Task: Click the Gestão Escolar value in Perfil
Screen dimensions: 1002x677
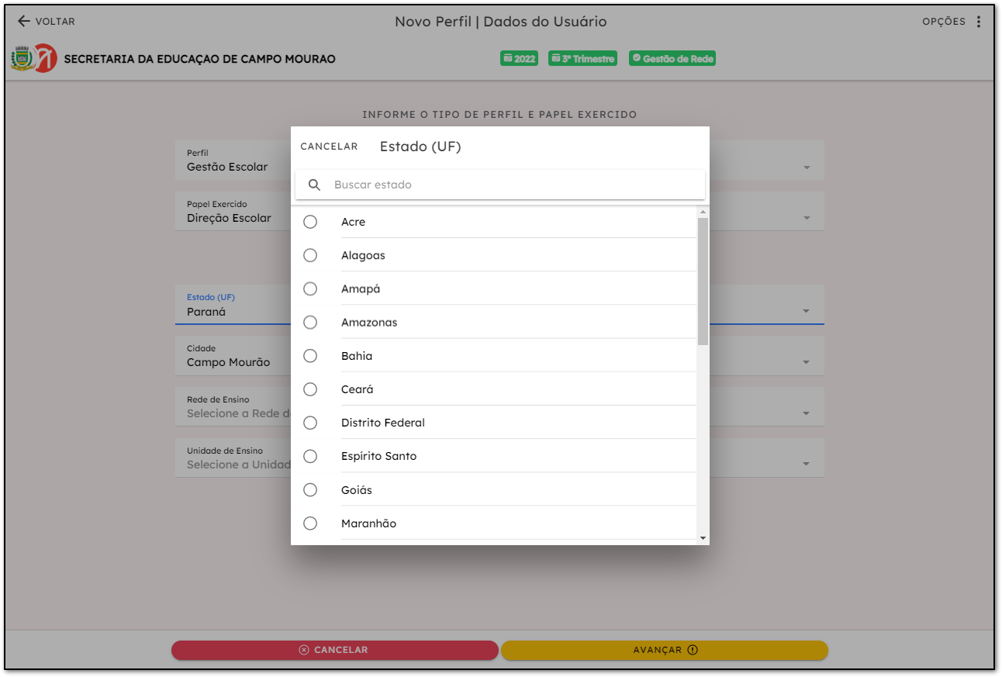Action: [227, 167]
